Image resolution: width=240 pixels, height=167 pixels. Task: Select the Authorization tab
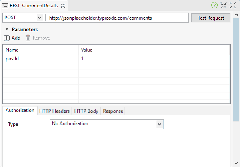(x=20, y=110)
